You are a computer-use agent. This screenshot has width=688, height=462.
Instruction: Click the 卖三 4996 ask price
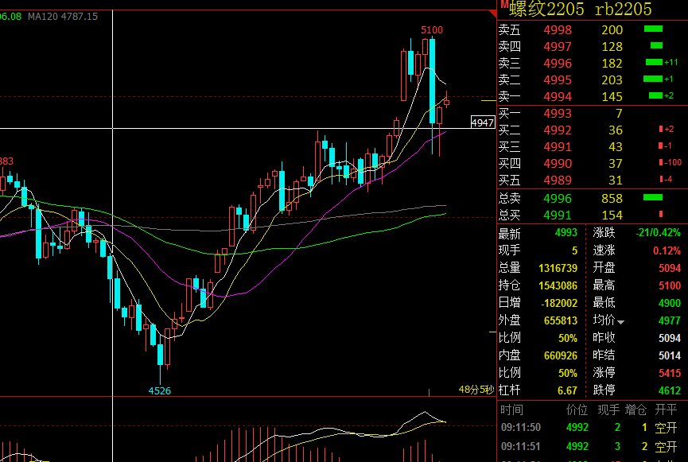pos(558,63)
